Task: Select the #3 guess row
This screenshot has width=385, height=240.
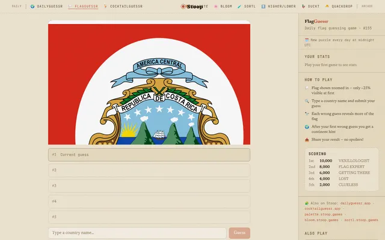Action: click(149, 185)
